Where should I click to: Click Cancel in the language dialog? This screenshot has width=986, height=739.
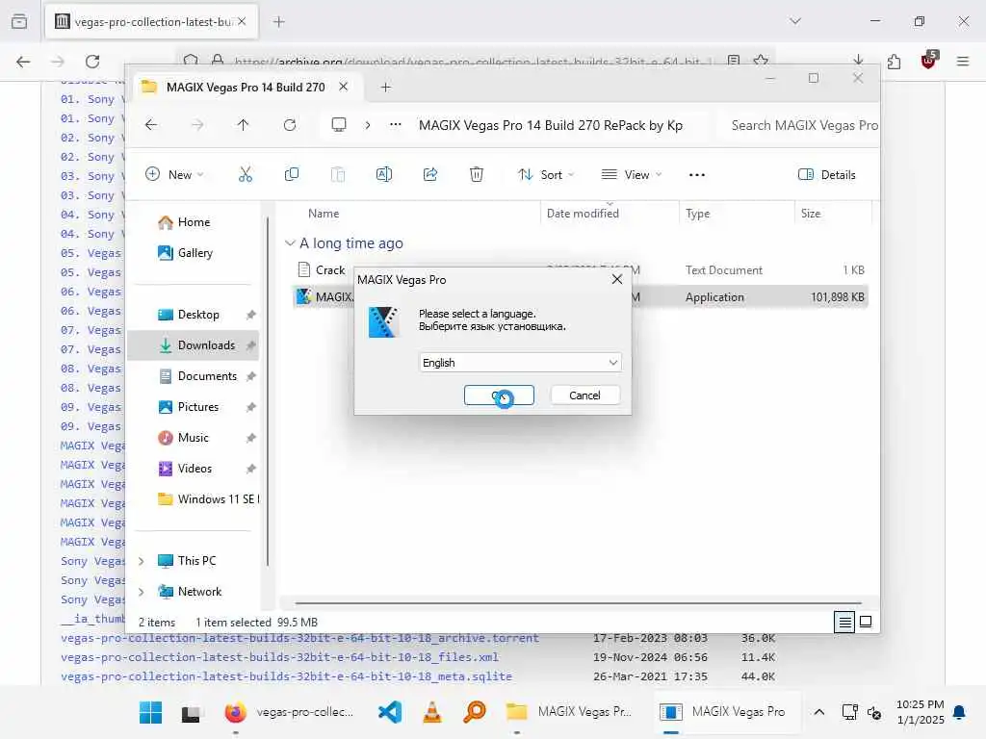[x=584, y=395]
